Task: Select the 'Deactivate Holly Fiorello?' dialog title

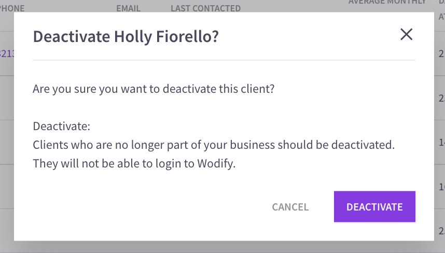Action: 126,36
